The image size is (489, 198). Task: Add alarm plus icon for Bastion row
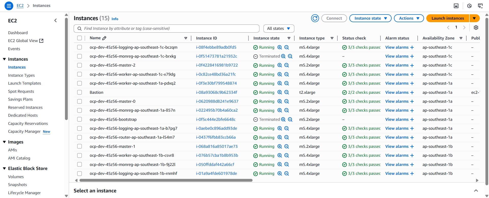click(x=412, y=92)
